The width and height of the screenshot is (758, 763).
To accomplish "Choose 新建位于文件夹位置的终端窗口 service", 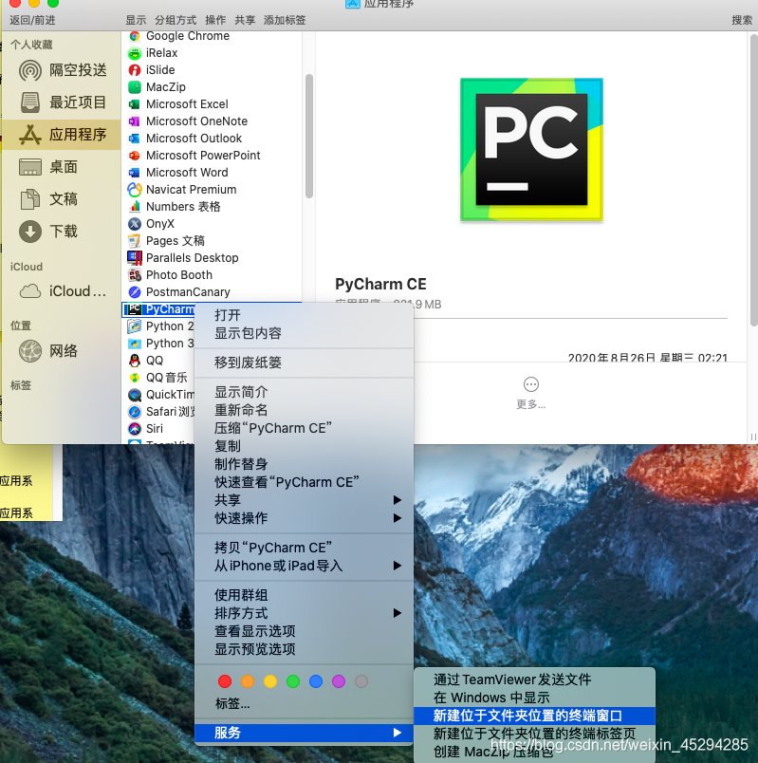I will [x=534, y=716].
